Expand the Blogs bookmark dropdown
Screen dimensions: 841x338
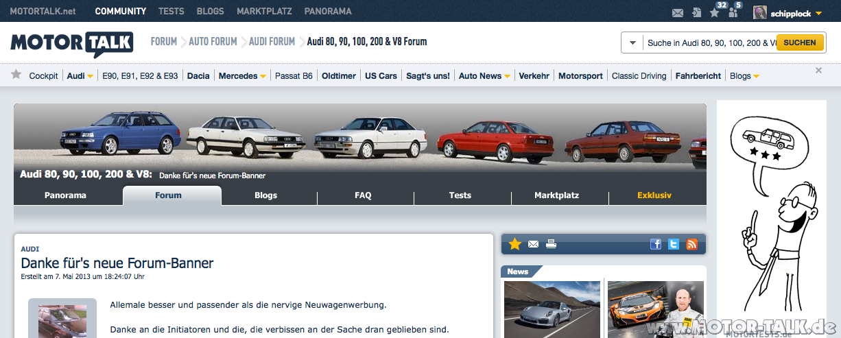click(x=756, y=77)
